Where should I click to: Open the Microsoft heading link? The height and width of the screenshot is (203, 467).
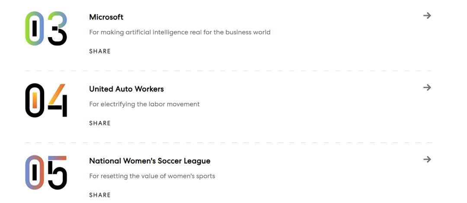[106, 17]
